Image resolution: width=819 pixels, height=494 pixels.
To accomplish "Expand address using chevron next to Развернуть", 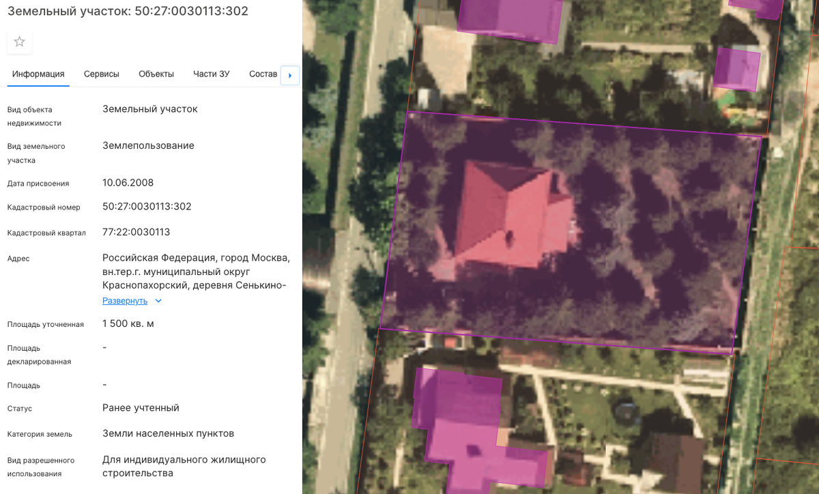I will (158, 301).
